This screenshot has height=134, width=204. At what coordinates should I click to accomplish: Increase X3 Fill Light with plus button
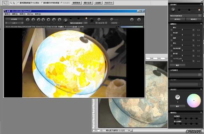[x=193, y=61]
